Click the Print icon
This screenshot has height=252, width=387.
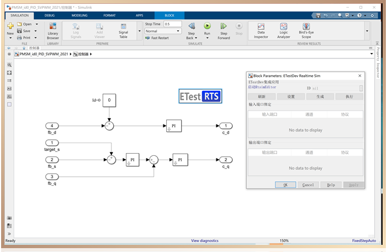point(19,38)
